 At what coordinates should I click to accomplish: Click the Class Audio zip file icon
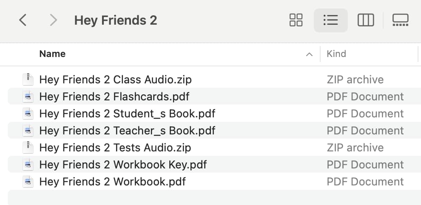pyautogui.click(x=28, y=80)
